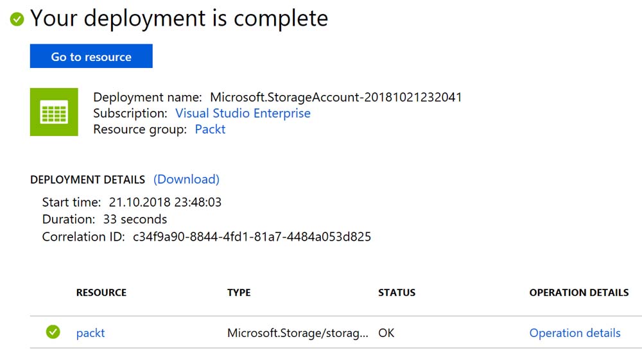Open the packt resource link in table
Image resolution: width=642 pixels, height=353 pixels.
[90, 333]
